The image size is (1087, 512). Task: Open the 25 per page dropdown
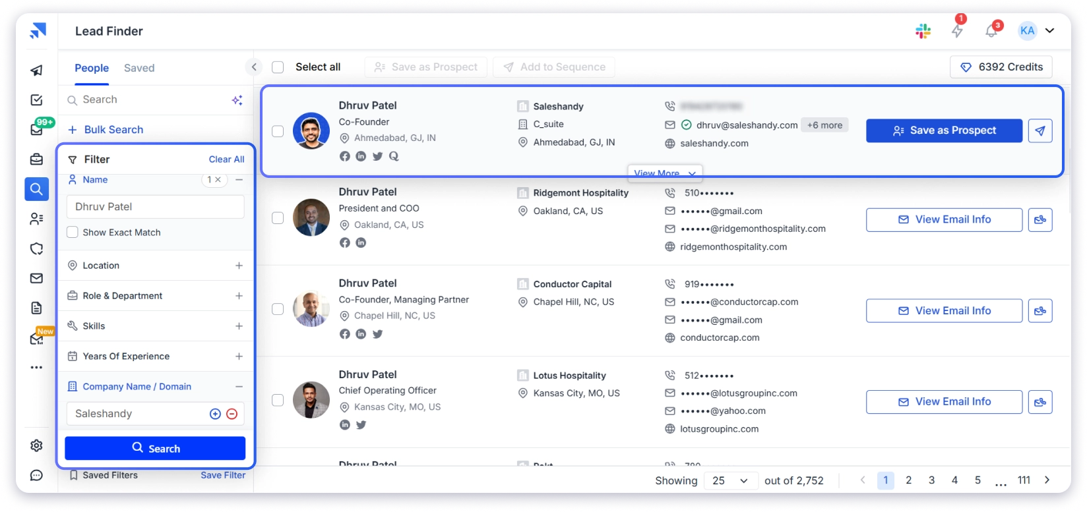tap(730, 480)
